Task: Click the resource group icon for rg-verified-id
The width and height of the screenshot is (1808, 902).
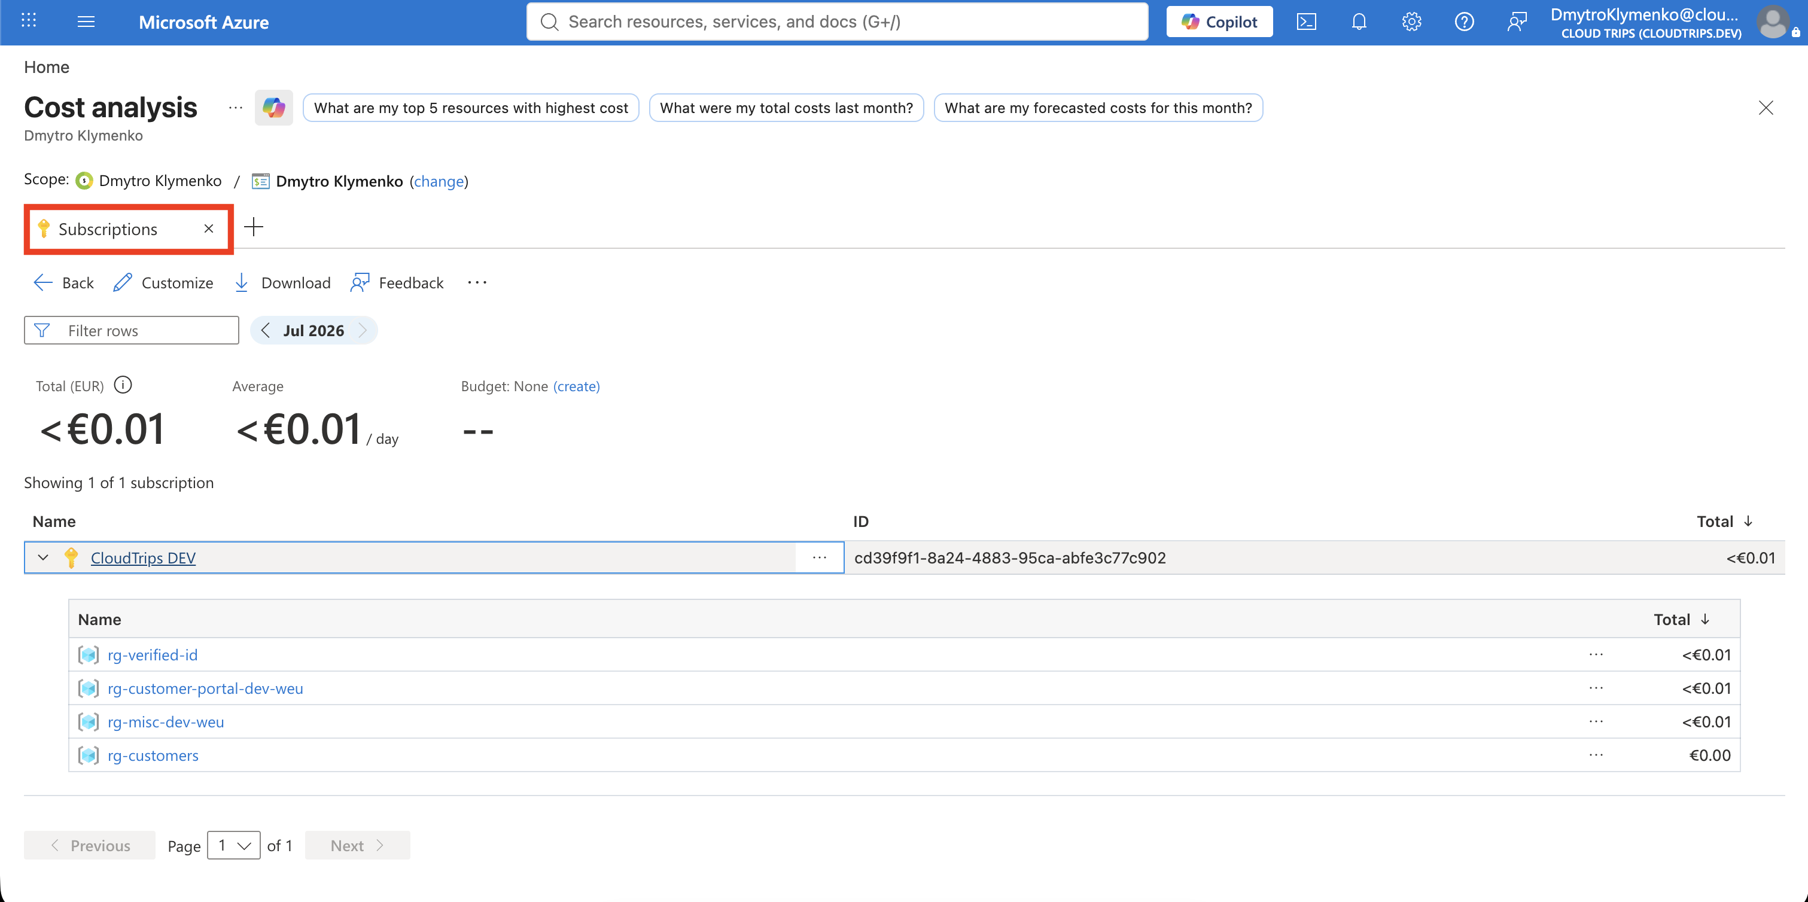Action: click(89, 654)
